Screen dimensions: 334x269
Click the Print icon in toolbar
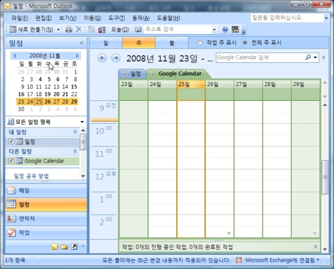68,29
